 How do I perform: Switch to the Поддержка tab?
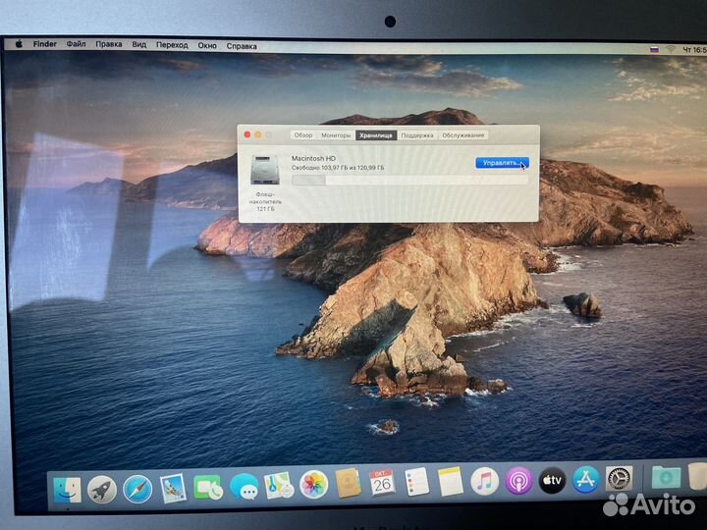point(417,135)
